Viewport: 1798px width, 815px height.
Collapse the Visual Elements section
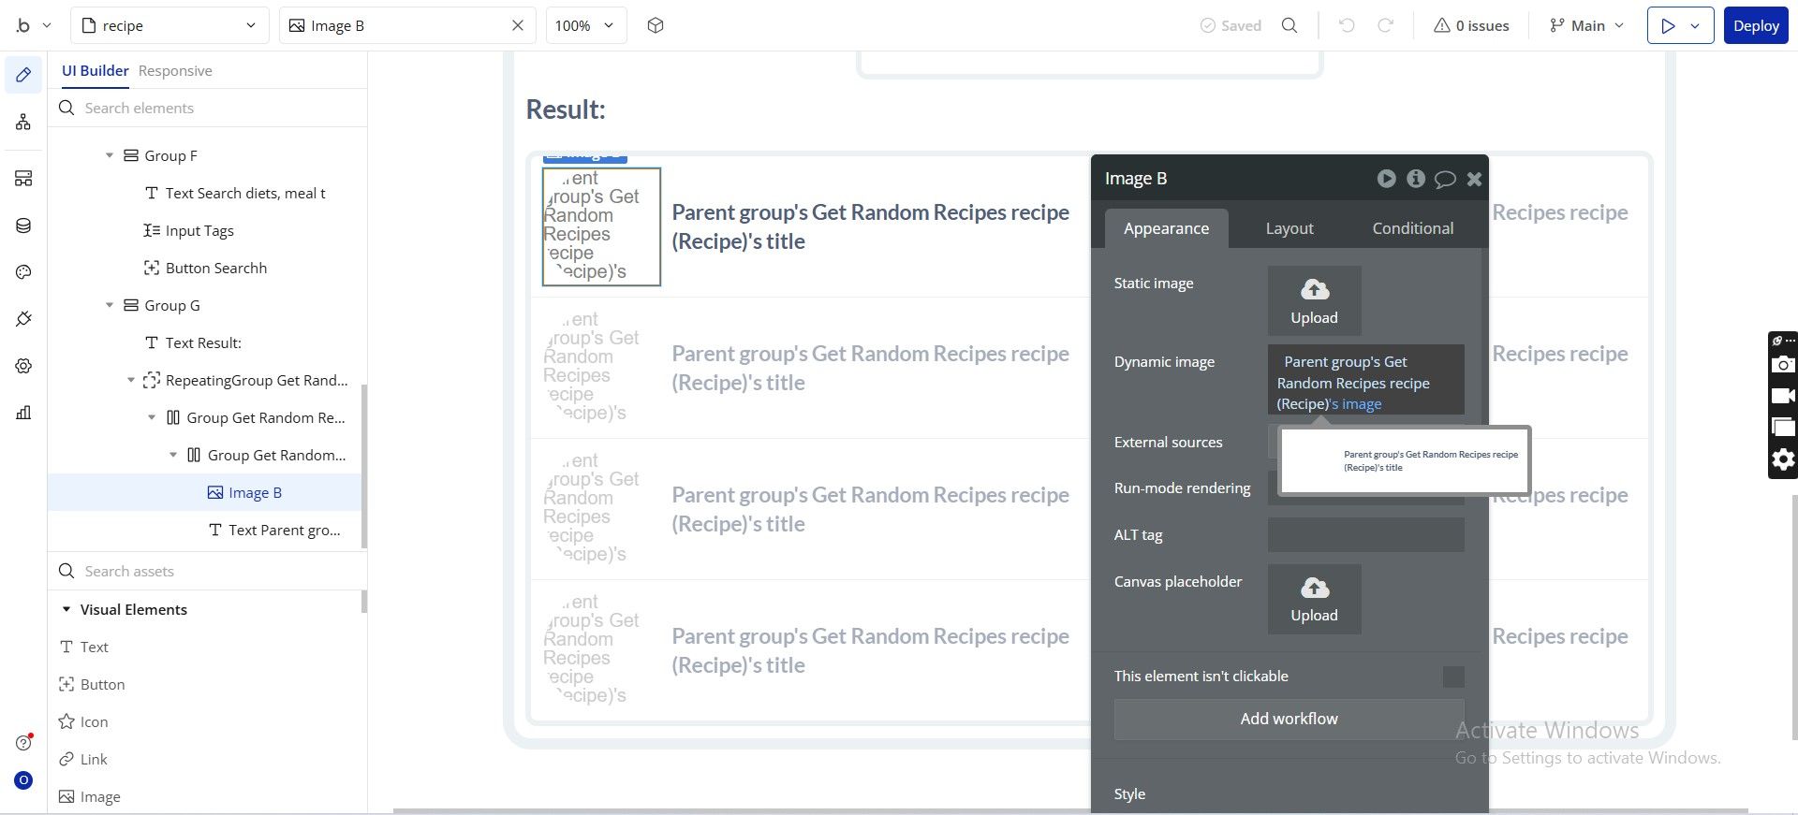click(66, 609)
